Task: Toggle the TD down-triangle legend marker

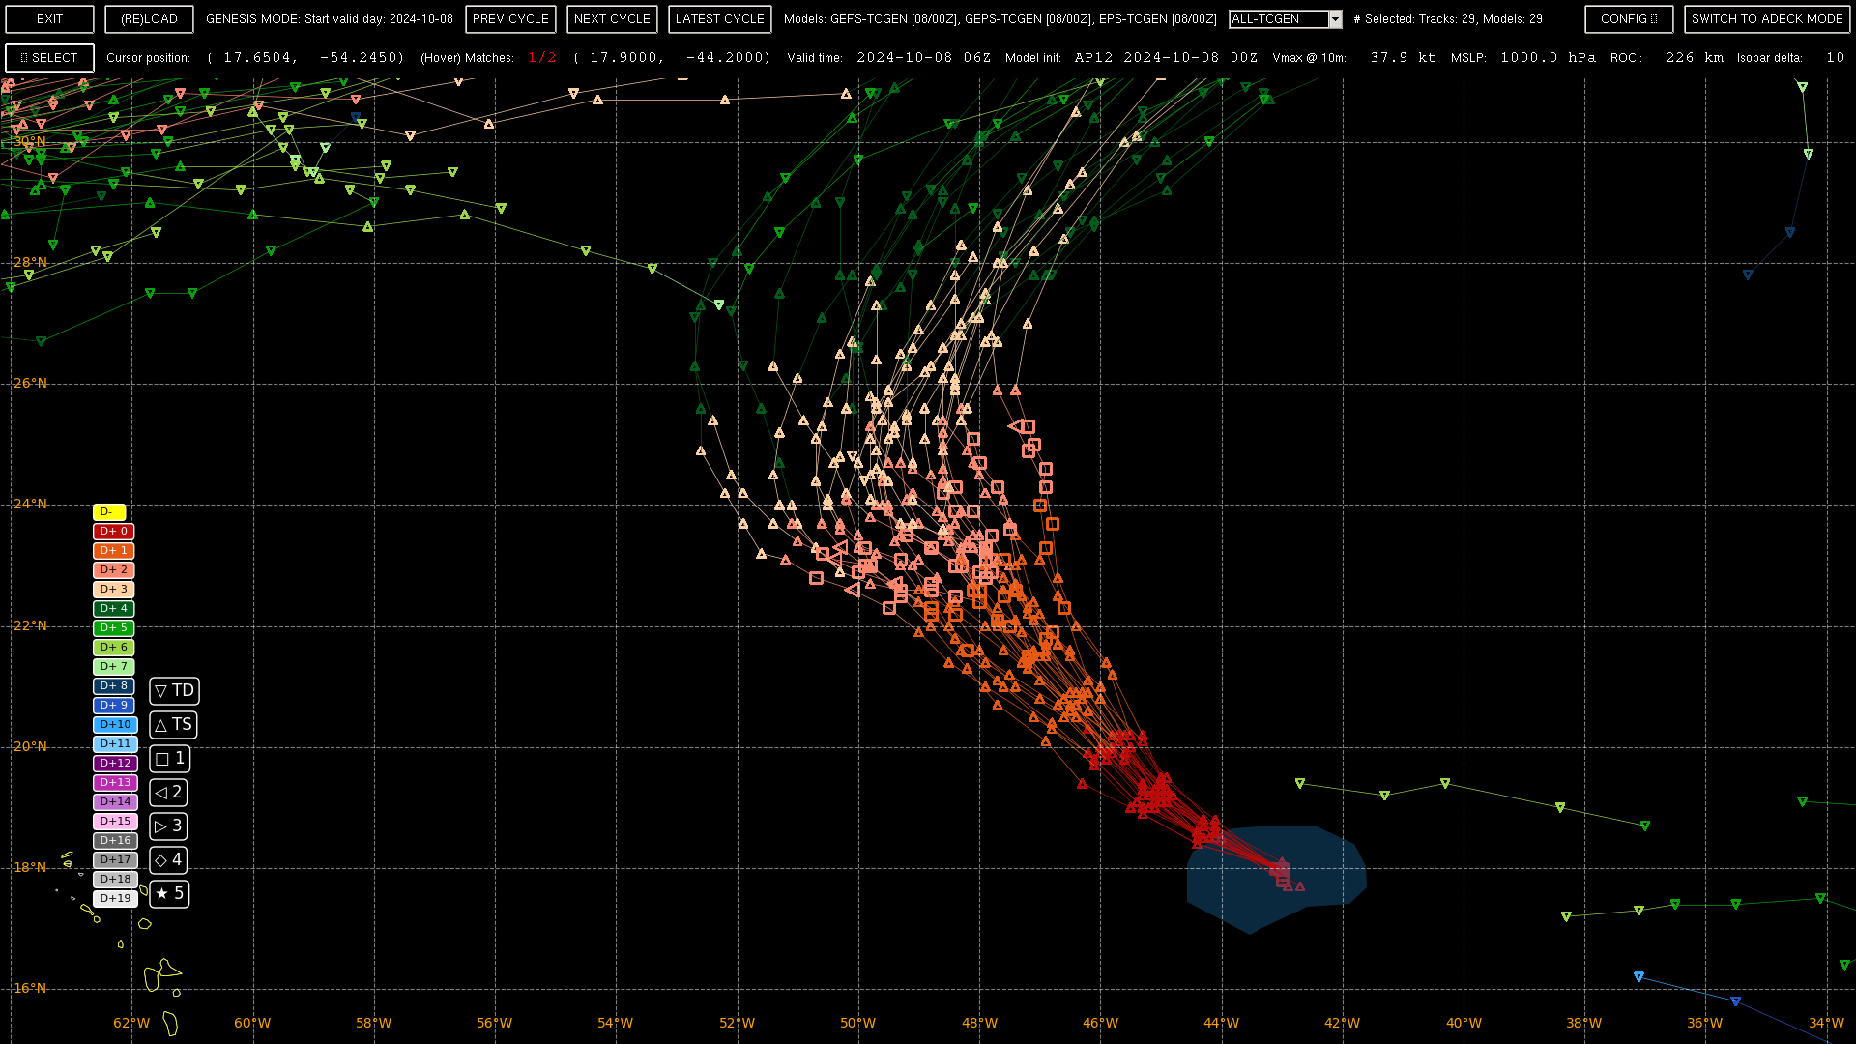Action: (x=174, y=691)
